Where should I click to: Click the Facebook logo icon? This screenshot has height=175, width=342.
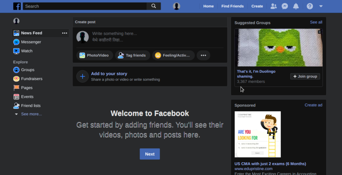17,6
